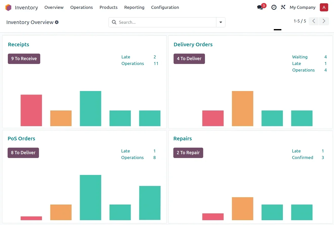Click the 2 To Repair button
The width and height of the screenshot is (334, 225).
tap(188, 153)
